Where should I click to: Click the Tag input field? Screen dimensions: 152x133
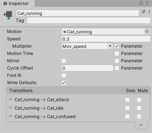point(89,20)
